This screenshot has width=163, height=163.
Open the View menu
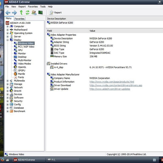(x=14, y=7)
